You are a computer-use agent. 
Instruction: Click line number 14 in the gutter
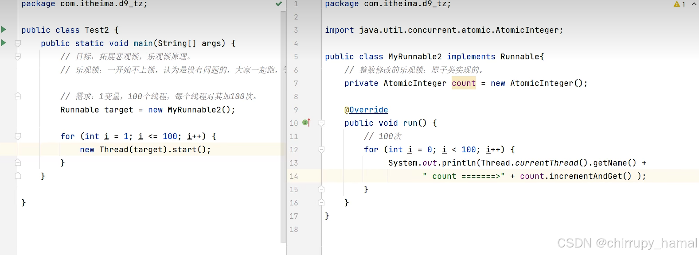pyautogui.click(x=294, y=176)
